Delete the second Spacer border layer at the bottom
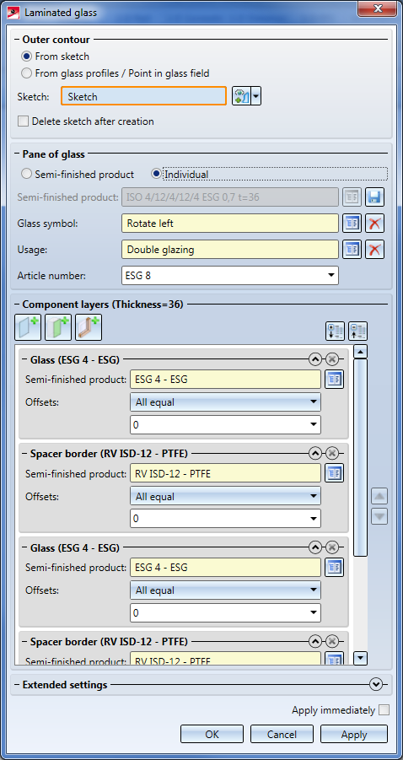403x760 pixels. point(331,641)
